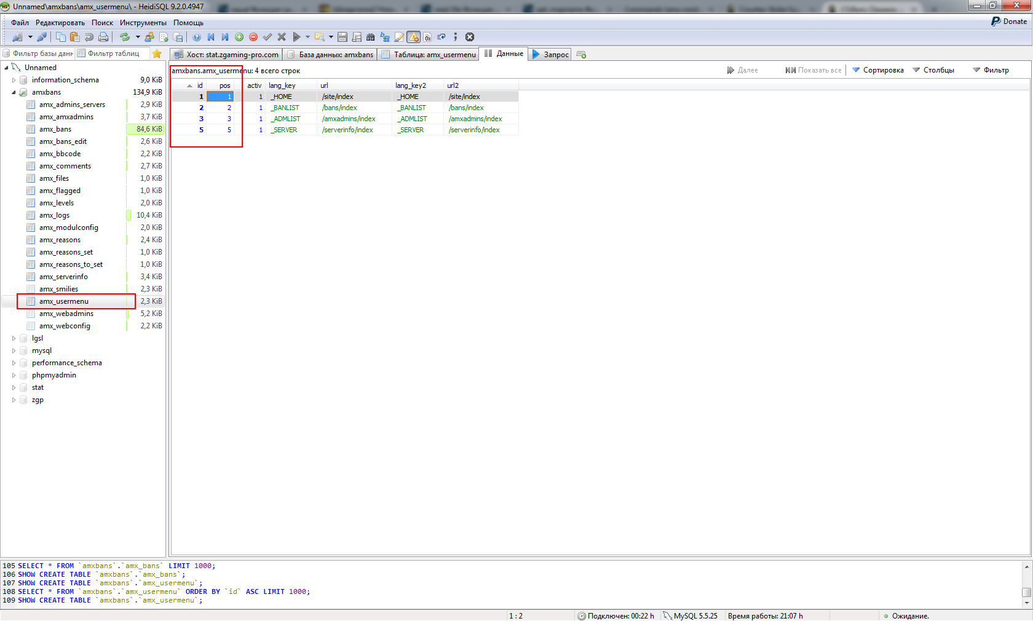Toggle the Фильтр filter panel
Screen dimensions: 1033x621
point(991,70)
